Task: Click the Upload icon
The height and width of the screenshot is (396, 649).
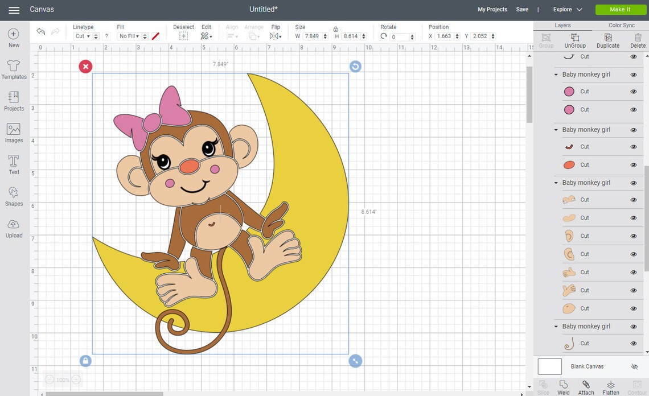Action: 13,226
